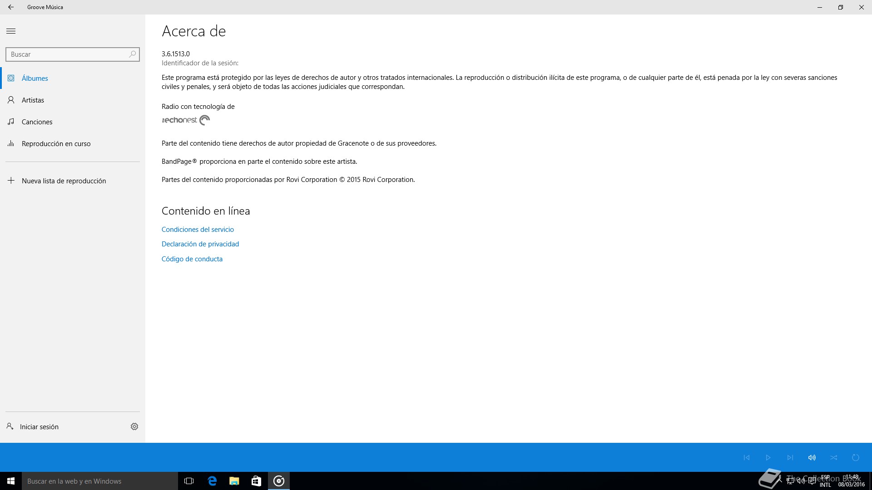Select the version number 3.6.1513.0 text
Viewport: 872px width, 490px height.
click(x=176, y=54)
